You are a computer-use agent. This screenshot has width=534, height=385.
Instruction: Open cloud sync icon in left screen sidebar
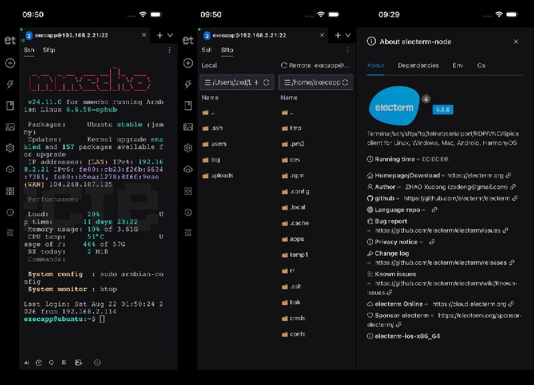click(x=10, y=169)
